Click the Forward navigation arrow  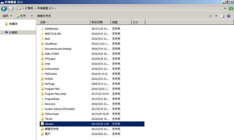pyautogui.click(x=10, y=8)
